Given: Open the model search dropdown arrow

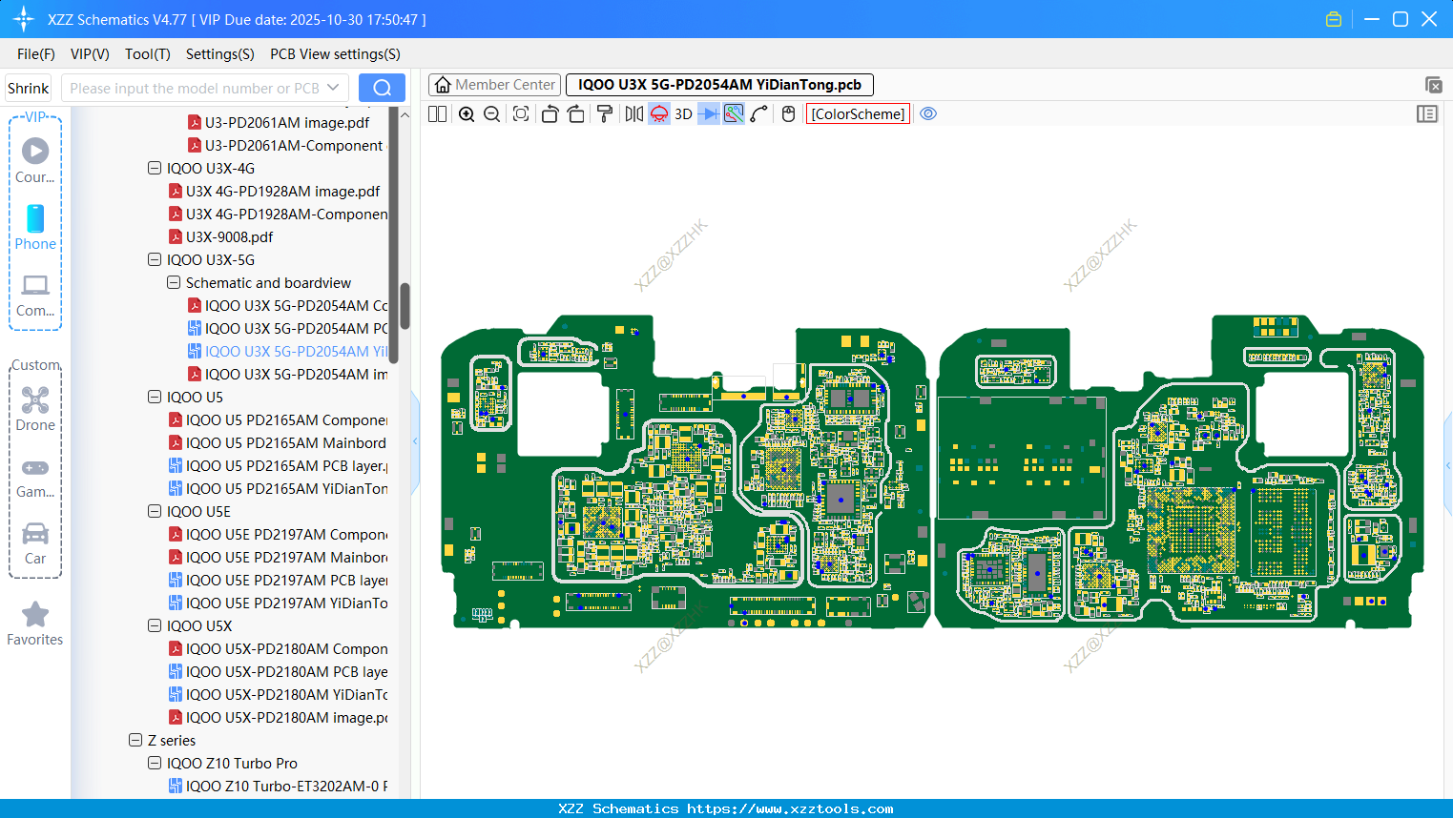Looking at the screenshot, I should tap(333, 88).
